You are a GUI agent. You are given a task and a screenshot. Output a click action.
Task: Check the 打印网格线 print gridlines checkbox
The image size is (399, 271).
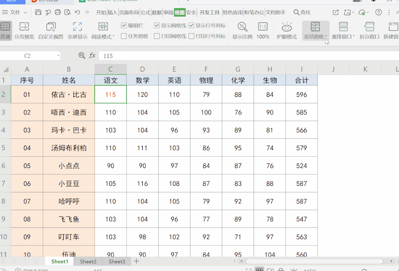157,36
